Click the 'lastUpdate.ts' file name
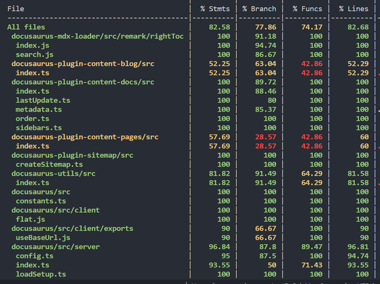 pyautogui.click(x=43, y=100)
